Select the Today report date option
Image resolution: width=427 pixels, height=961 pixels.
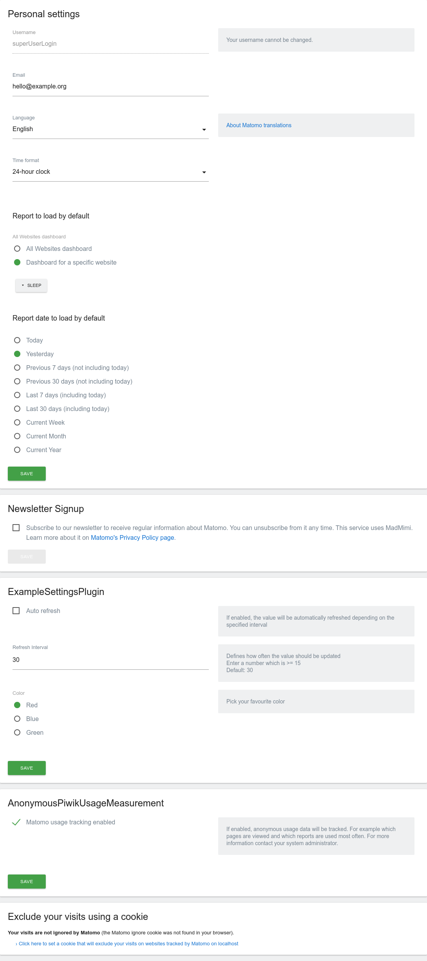[x=17, y=340]
